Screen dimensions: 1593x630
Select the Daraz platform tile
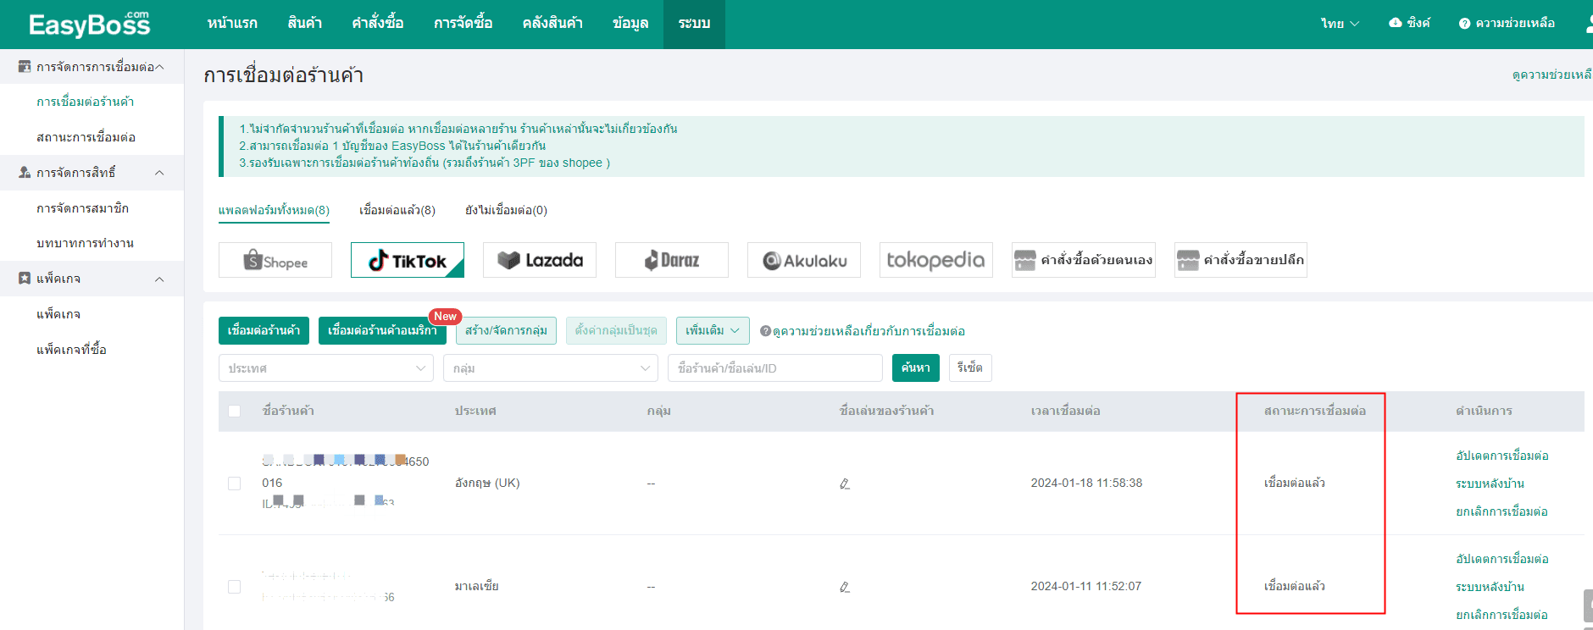pyautogui.click(x=672, y=260)
